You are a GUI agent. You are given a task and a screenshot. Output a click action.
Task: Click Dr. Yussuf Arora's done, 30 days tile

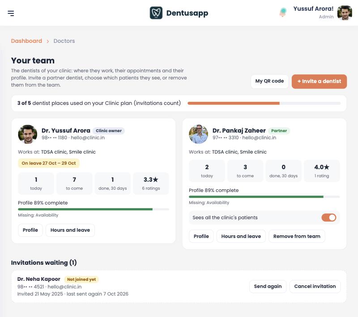pos(113,184)
